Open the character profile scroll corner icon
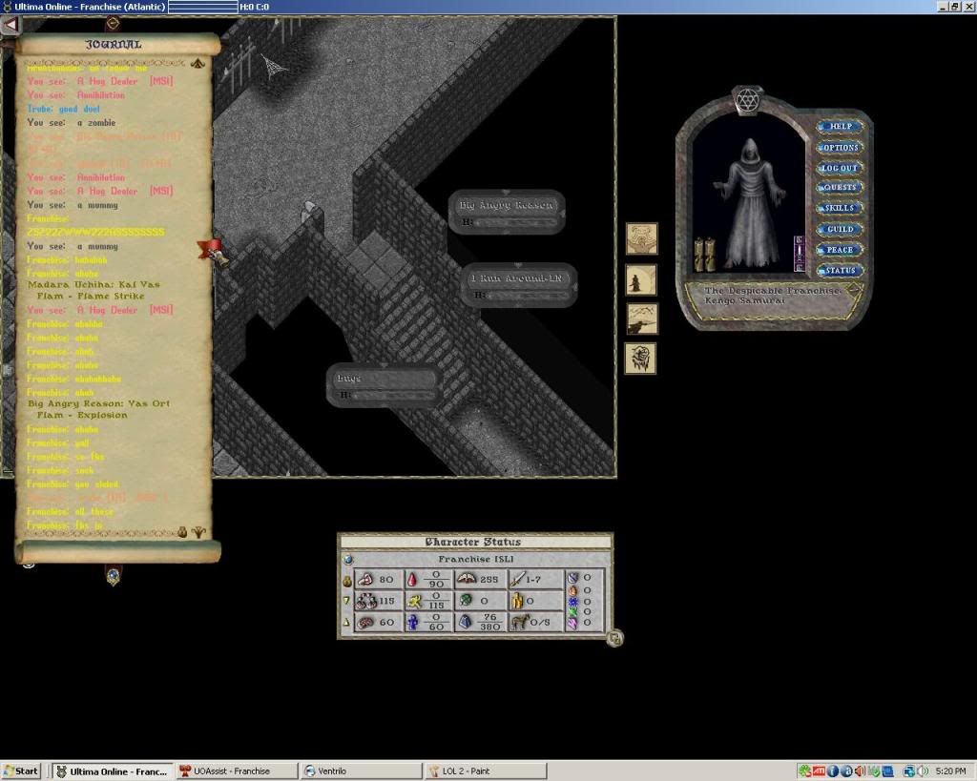This screenshot has height=781, width=977. pos(853,289)
